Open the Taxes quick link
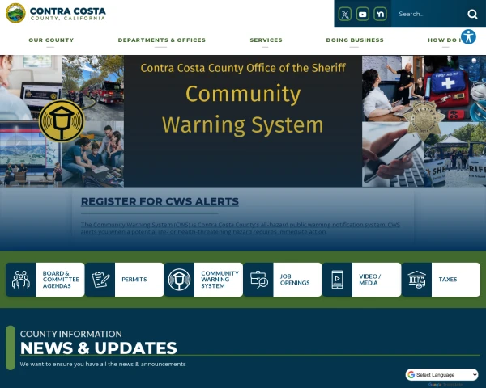 coord(441,280)
